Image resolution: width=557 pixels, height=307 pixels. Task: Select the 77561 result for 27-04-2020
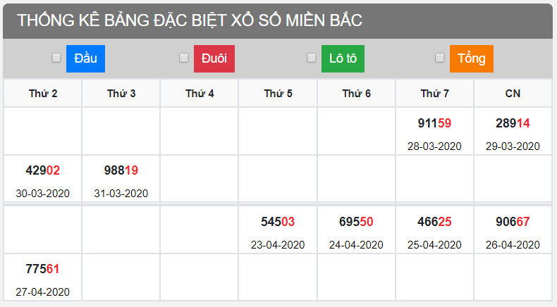43,269
